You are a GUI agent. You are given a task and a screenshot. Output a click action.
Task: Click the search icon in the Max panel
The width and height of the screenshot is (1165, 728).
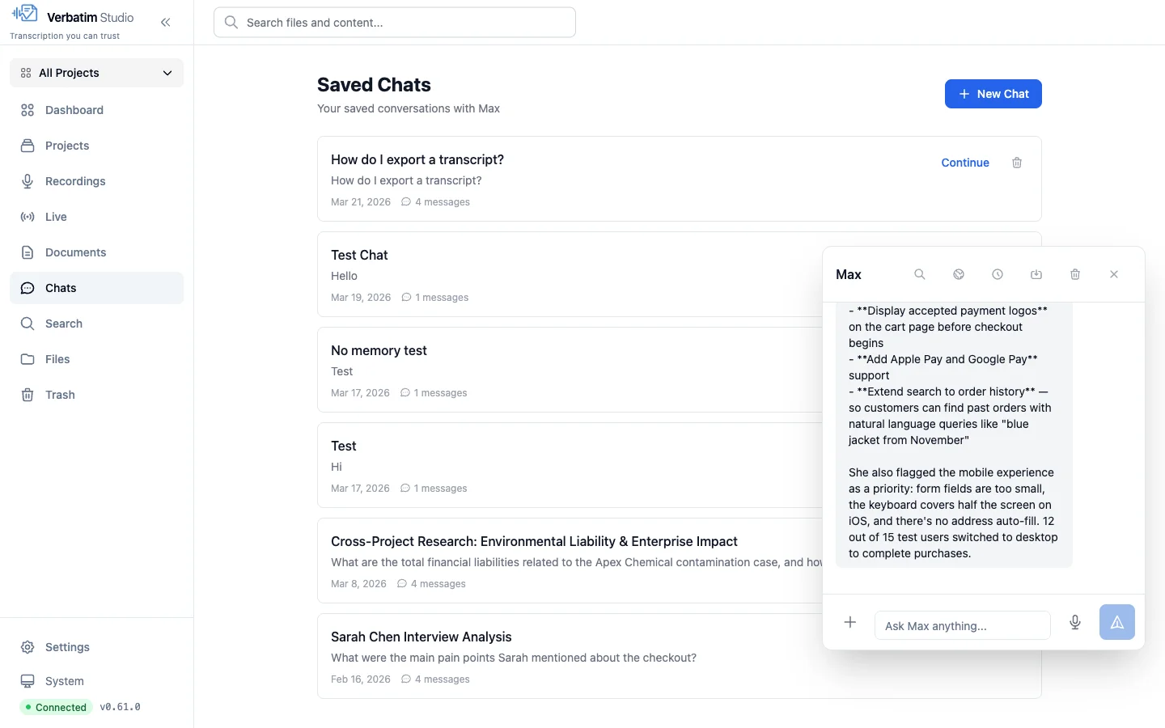pyautogui.click(x=920, y=274)
